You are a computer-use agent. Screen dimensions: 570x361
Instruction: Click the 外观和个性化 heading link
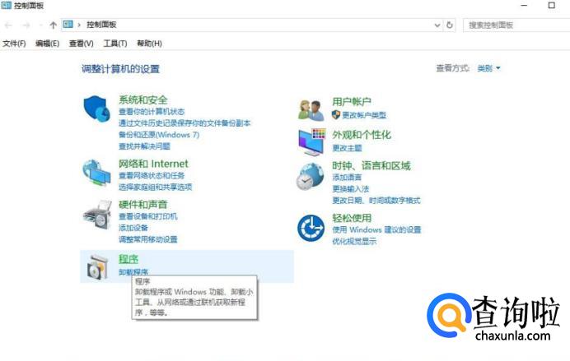[x=362, y=135]
